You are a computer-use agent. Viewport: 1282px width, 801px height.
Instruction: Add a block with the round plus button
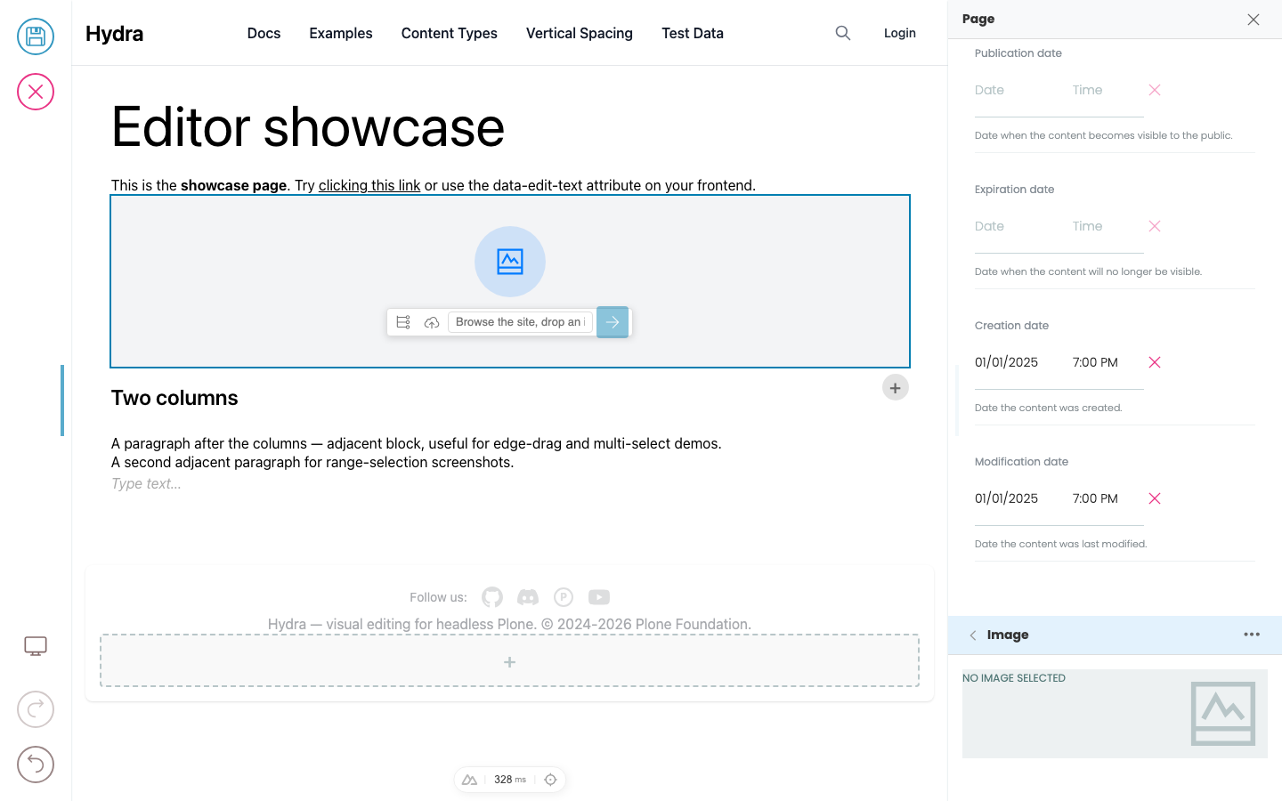[896, 388]
